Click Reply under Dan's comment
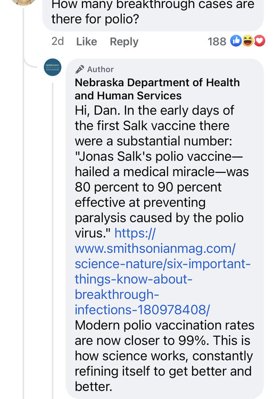 124,41
